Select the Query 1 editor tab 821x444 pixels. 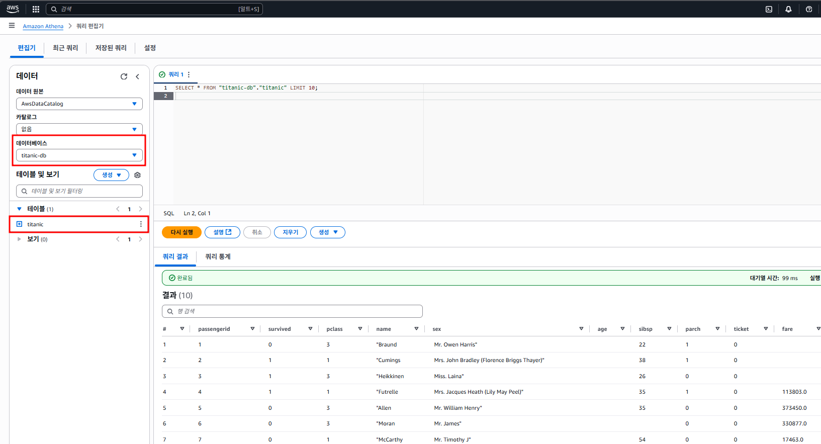tap(175, 74)
